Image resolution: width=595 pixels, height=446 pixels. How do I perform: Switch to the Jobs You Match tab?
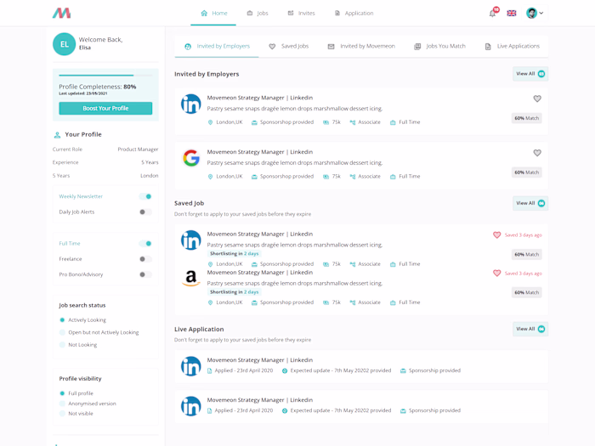pyautogui.click(x=439, y=46)
